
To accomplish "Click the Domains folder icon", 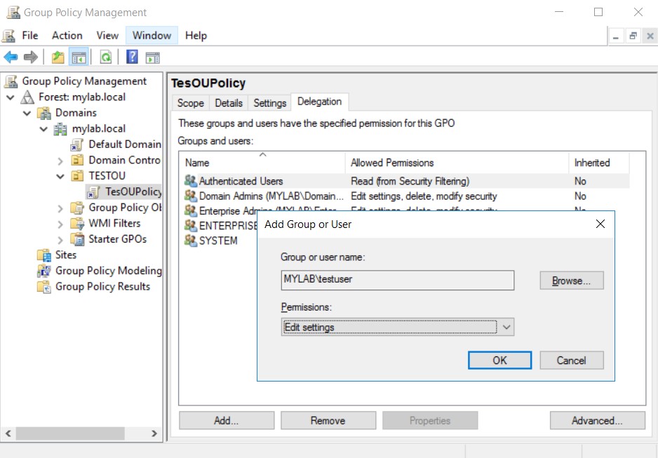I will click(x=43, y=113).
